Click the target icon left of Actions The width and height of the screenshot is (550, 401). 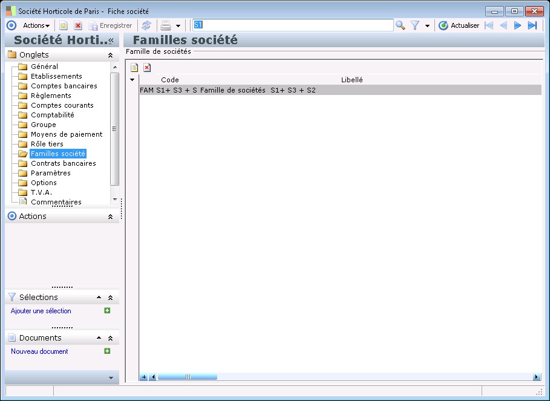point(11,25)
